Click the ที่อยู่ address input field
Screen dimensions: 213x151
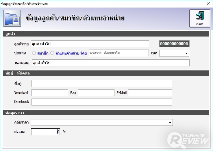coord(102,83)
